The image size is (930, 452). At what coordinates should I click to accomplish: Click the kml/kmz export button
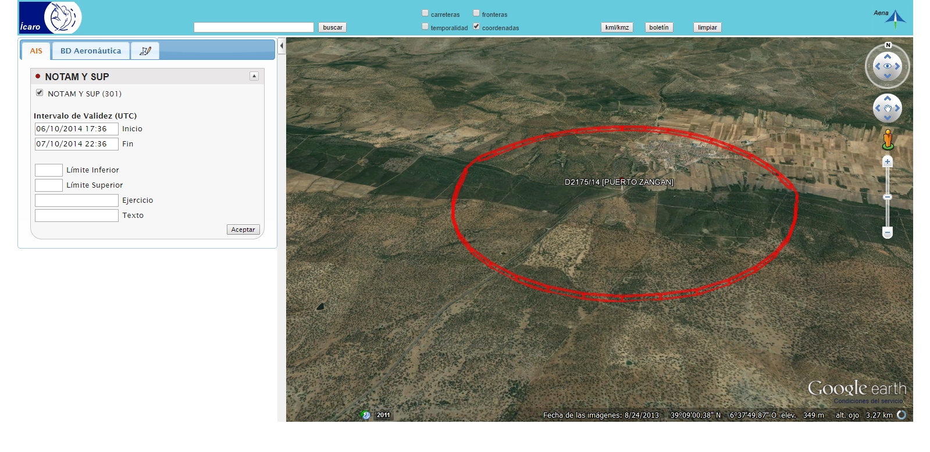point(617,27)
